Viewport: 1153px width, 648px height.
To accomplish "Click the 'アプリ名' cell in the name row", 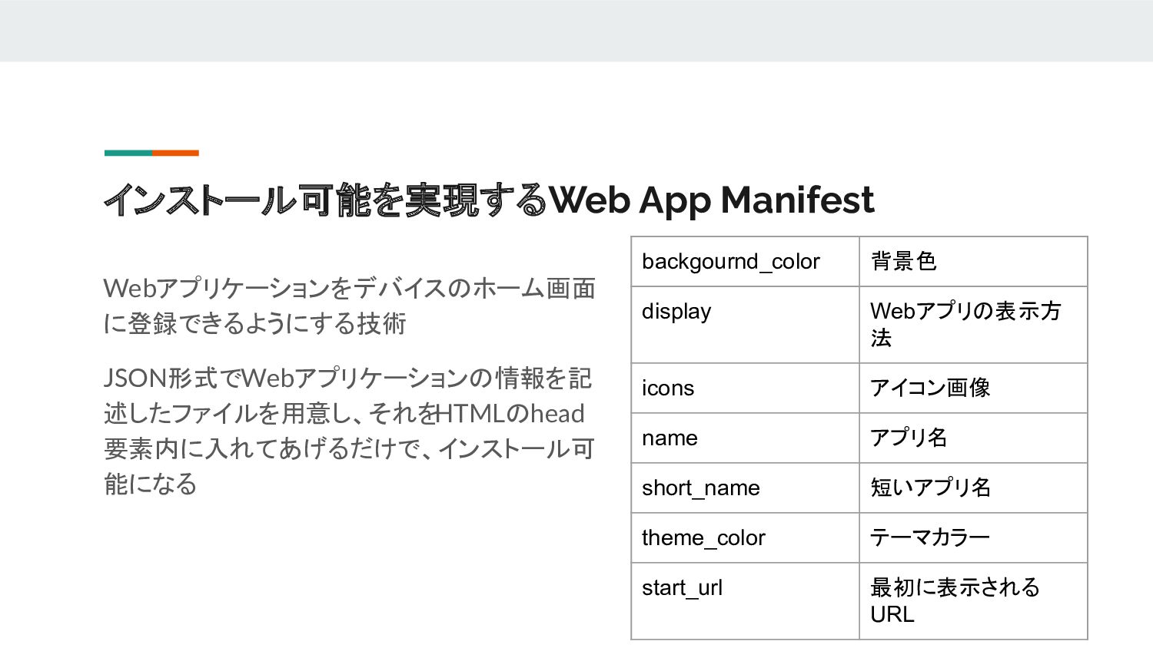I will pos(973,438).
